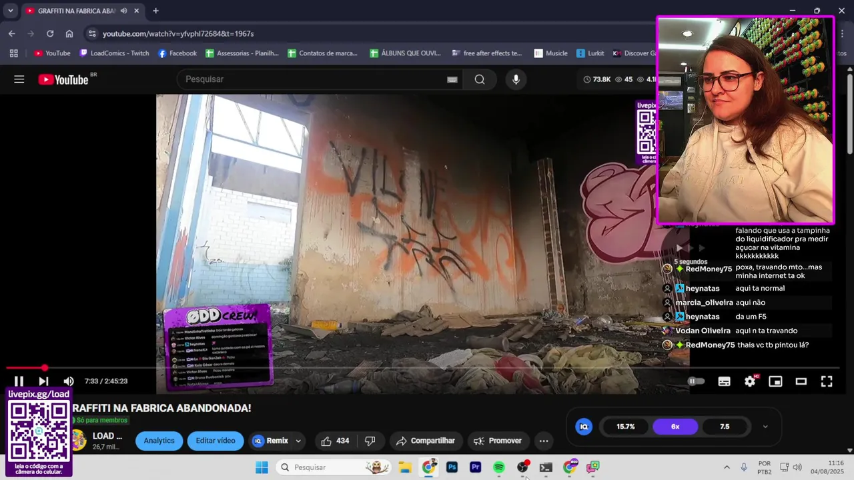Pause the video
Screen dimensions: 854x480
tap(19, 381)
